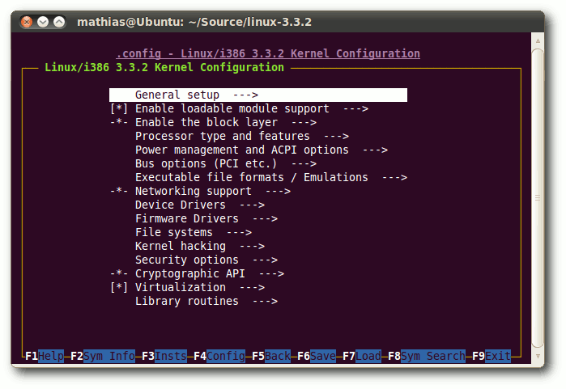
Task: Click the scrollbar up arrow
Action: point(538,41)
